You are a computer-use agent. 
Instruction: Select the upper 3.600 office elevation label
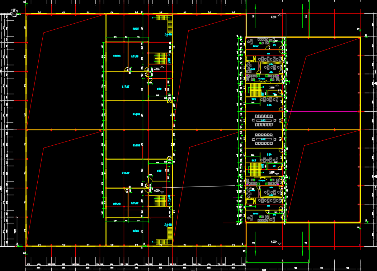[272, 87]
